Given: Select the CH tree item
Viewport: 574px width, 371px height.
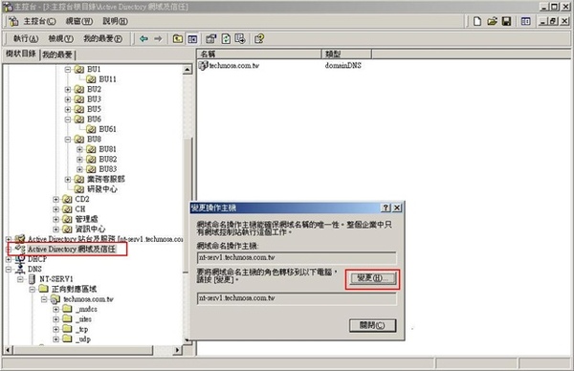Looking at the screenshot, I should click(x=80, y=209).
